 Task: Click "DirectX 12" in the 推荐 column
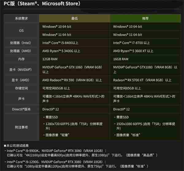pos(121,109)
